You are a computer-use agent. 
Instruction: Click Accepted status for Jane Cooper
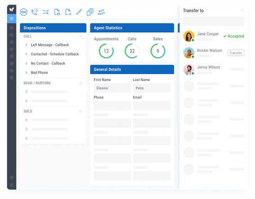(234, 36)
